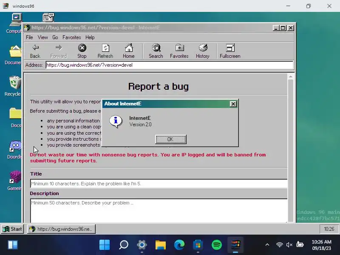Click the "Report a bug" heading
The height and width of the screenshot is (255, 340).
159,86
